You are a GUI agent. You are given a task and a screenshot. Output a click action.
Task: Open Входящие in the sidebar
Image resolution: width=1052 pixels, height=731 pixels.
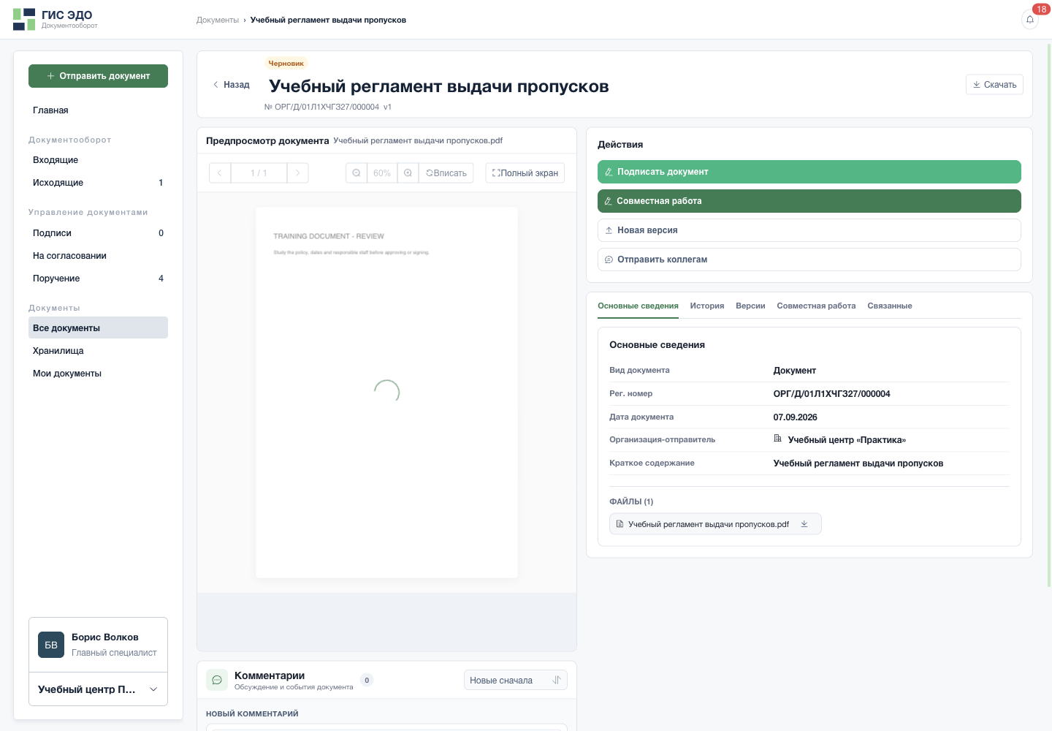point(98,160)
